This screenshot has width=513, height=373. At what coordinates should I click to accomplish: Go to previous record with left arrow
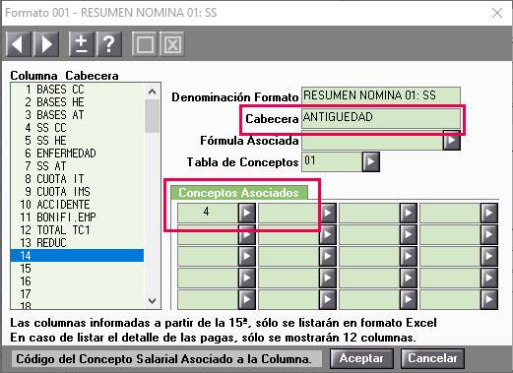click(x=19, y=43)
